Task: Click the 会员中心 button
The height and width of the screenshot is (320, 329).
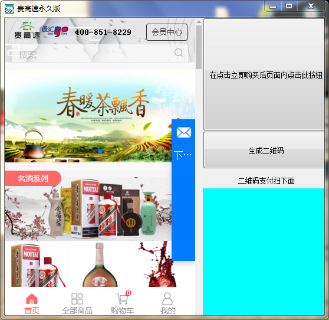Action: 167,32
